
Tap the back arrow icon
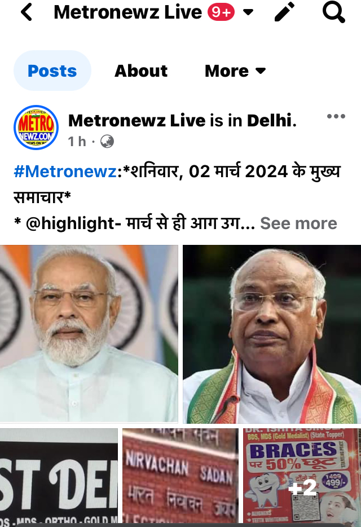tap(26, 12)
